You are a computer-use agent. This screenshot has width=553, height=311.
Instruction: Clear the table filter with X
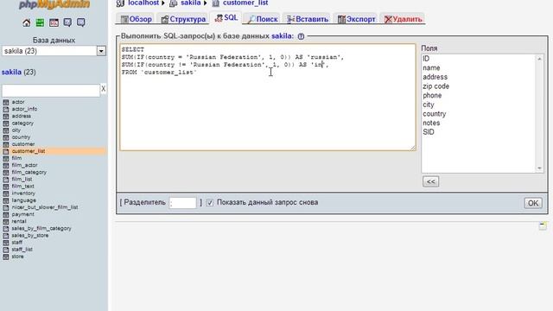104,88
